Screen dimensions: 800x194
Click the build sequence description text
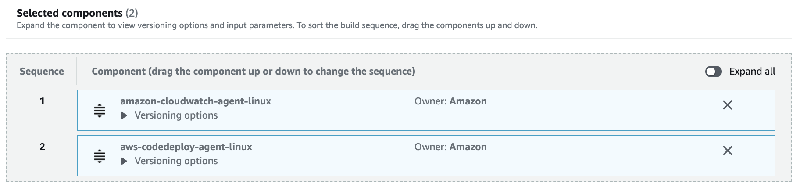[277, 25]
